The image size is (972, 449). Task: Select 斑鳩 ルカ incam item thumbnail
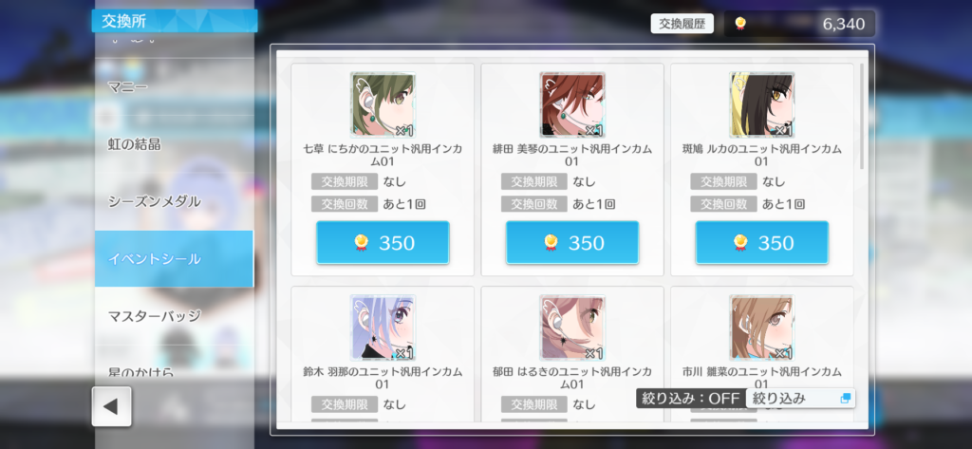click(x=762, y=104)
